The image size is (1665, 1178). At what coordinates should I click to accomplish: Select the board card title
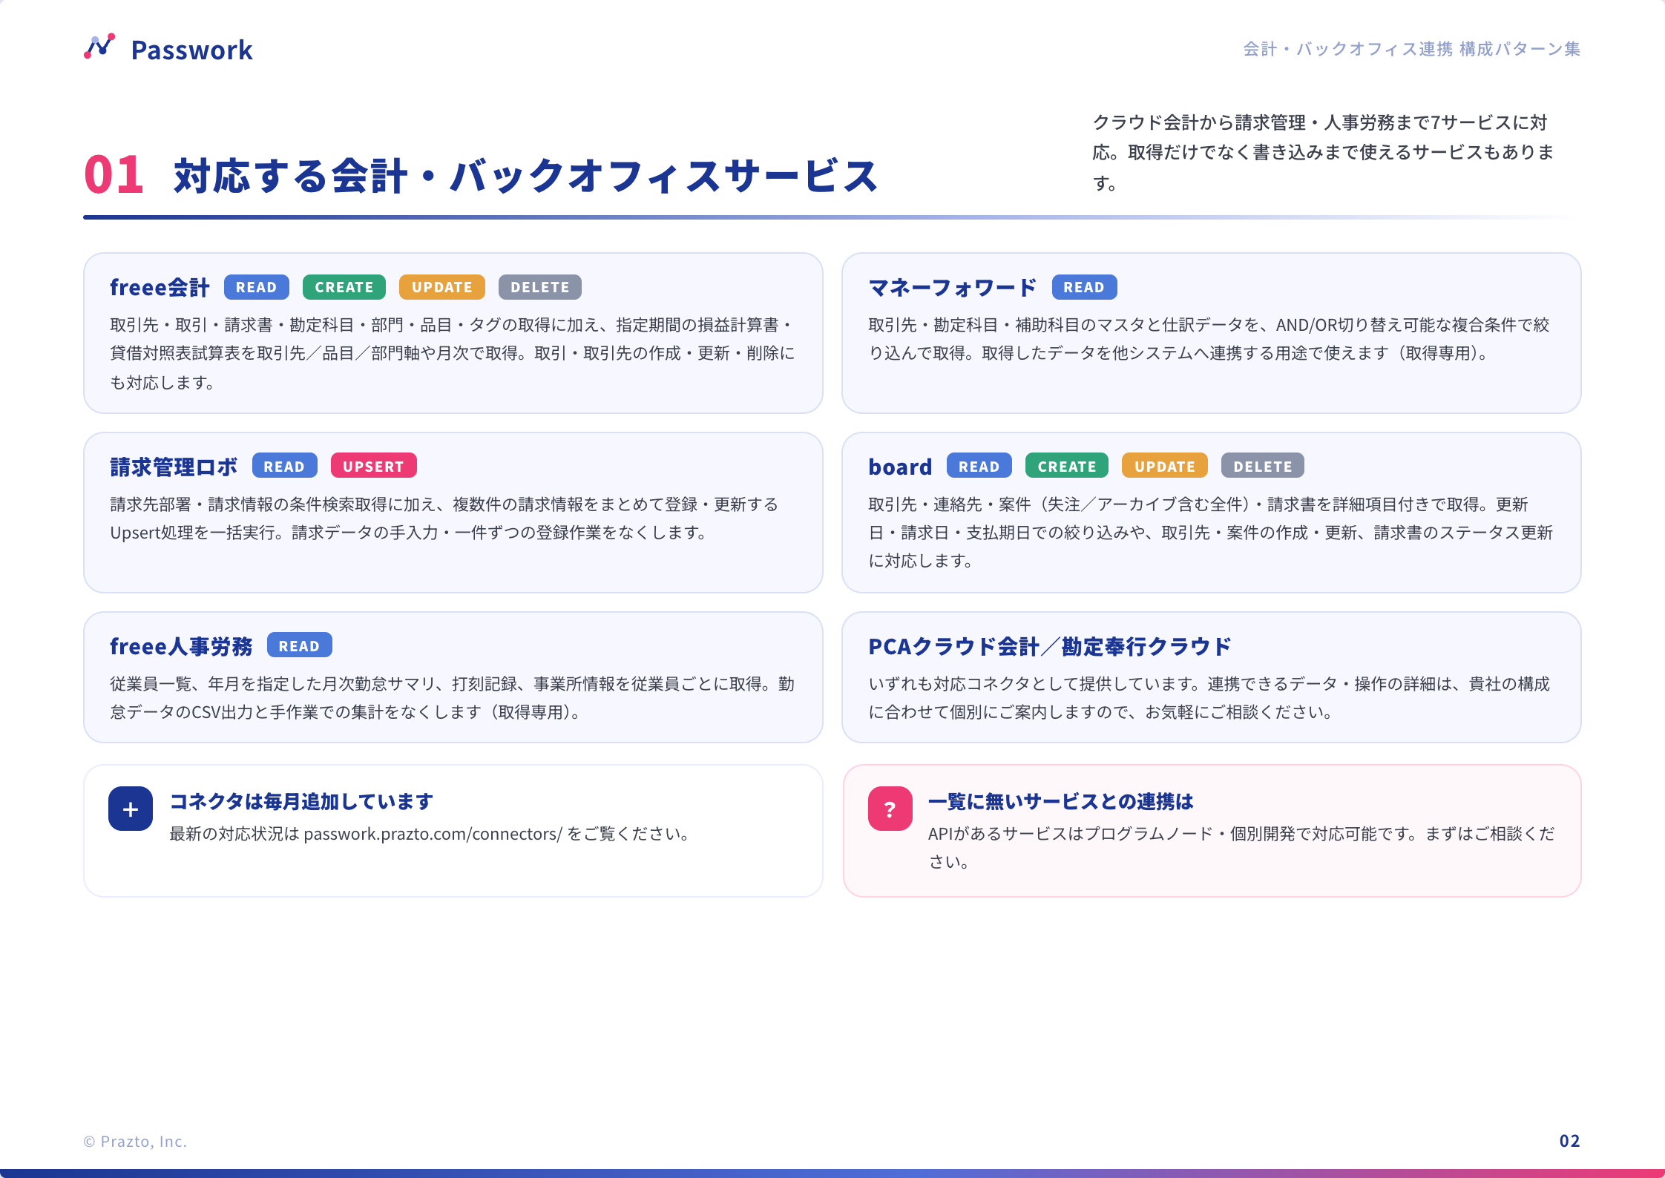[900, 467]
